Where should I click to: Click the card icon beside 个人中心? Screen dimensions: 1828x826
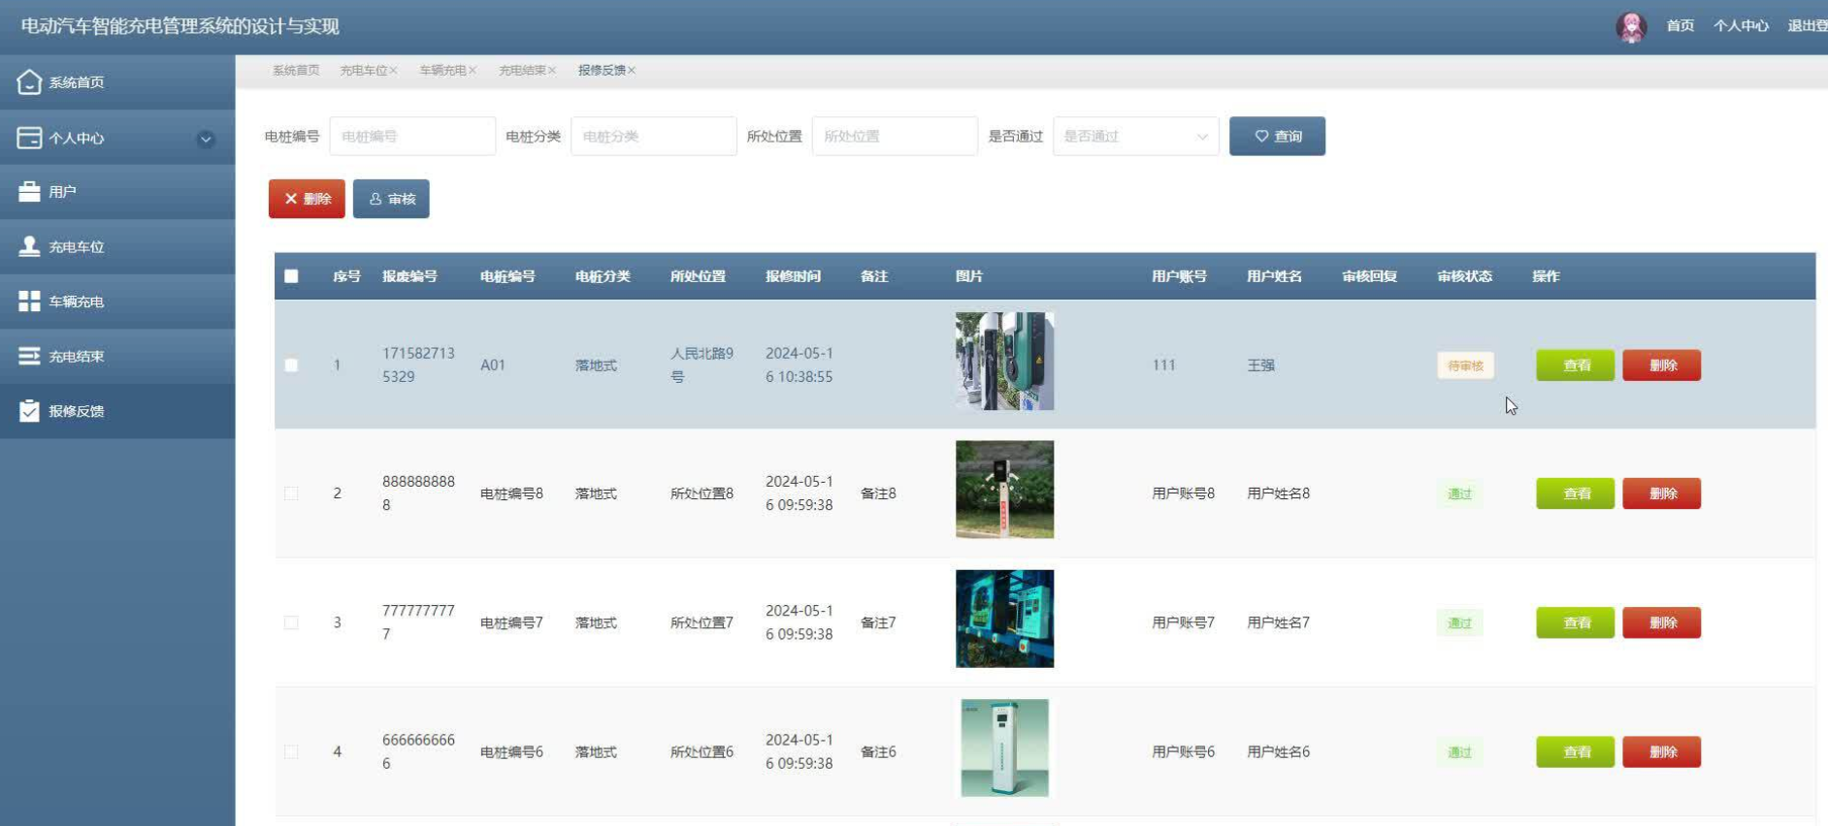[x=29, y=138]
